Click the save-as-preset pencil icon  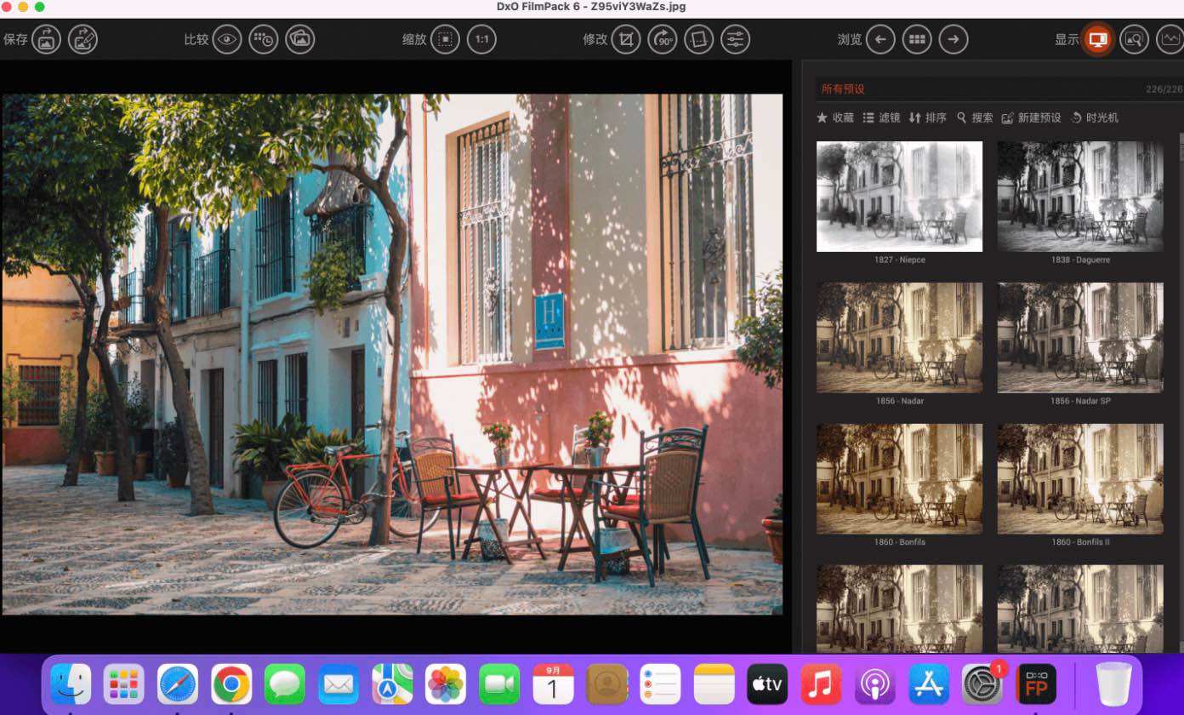point(83,39)
